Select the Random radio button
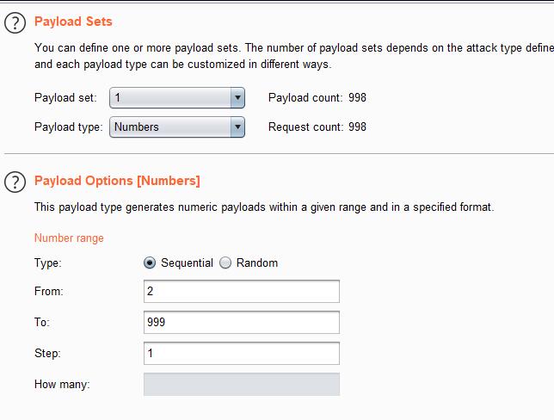The width and height of the screenshot is (554, 420). point(226,263)
